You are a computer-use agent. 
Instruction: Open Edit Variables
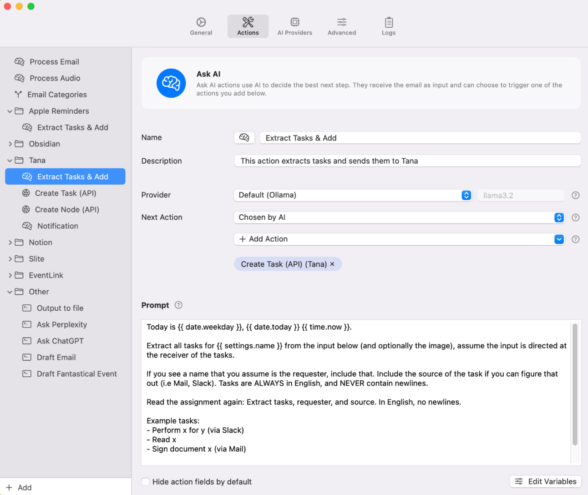(545, 481)
